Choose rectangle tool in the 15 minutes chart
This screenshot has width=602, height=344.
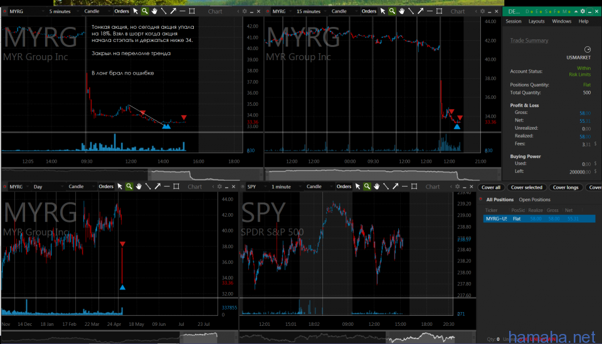coord(439,11)
